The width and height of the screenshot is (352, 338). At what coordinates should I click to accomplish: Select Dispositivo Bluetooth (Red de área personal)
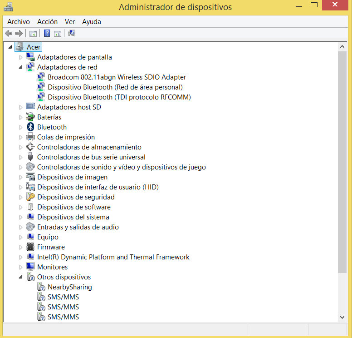[115, 87]
